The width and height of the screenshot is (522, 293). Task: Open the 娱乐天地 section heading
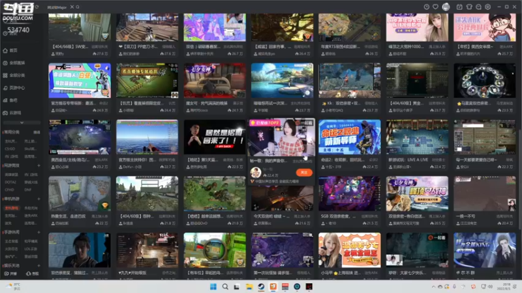point(12,266)
